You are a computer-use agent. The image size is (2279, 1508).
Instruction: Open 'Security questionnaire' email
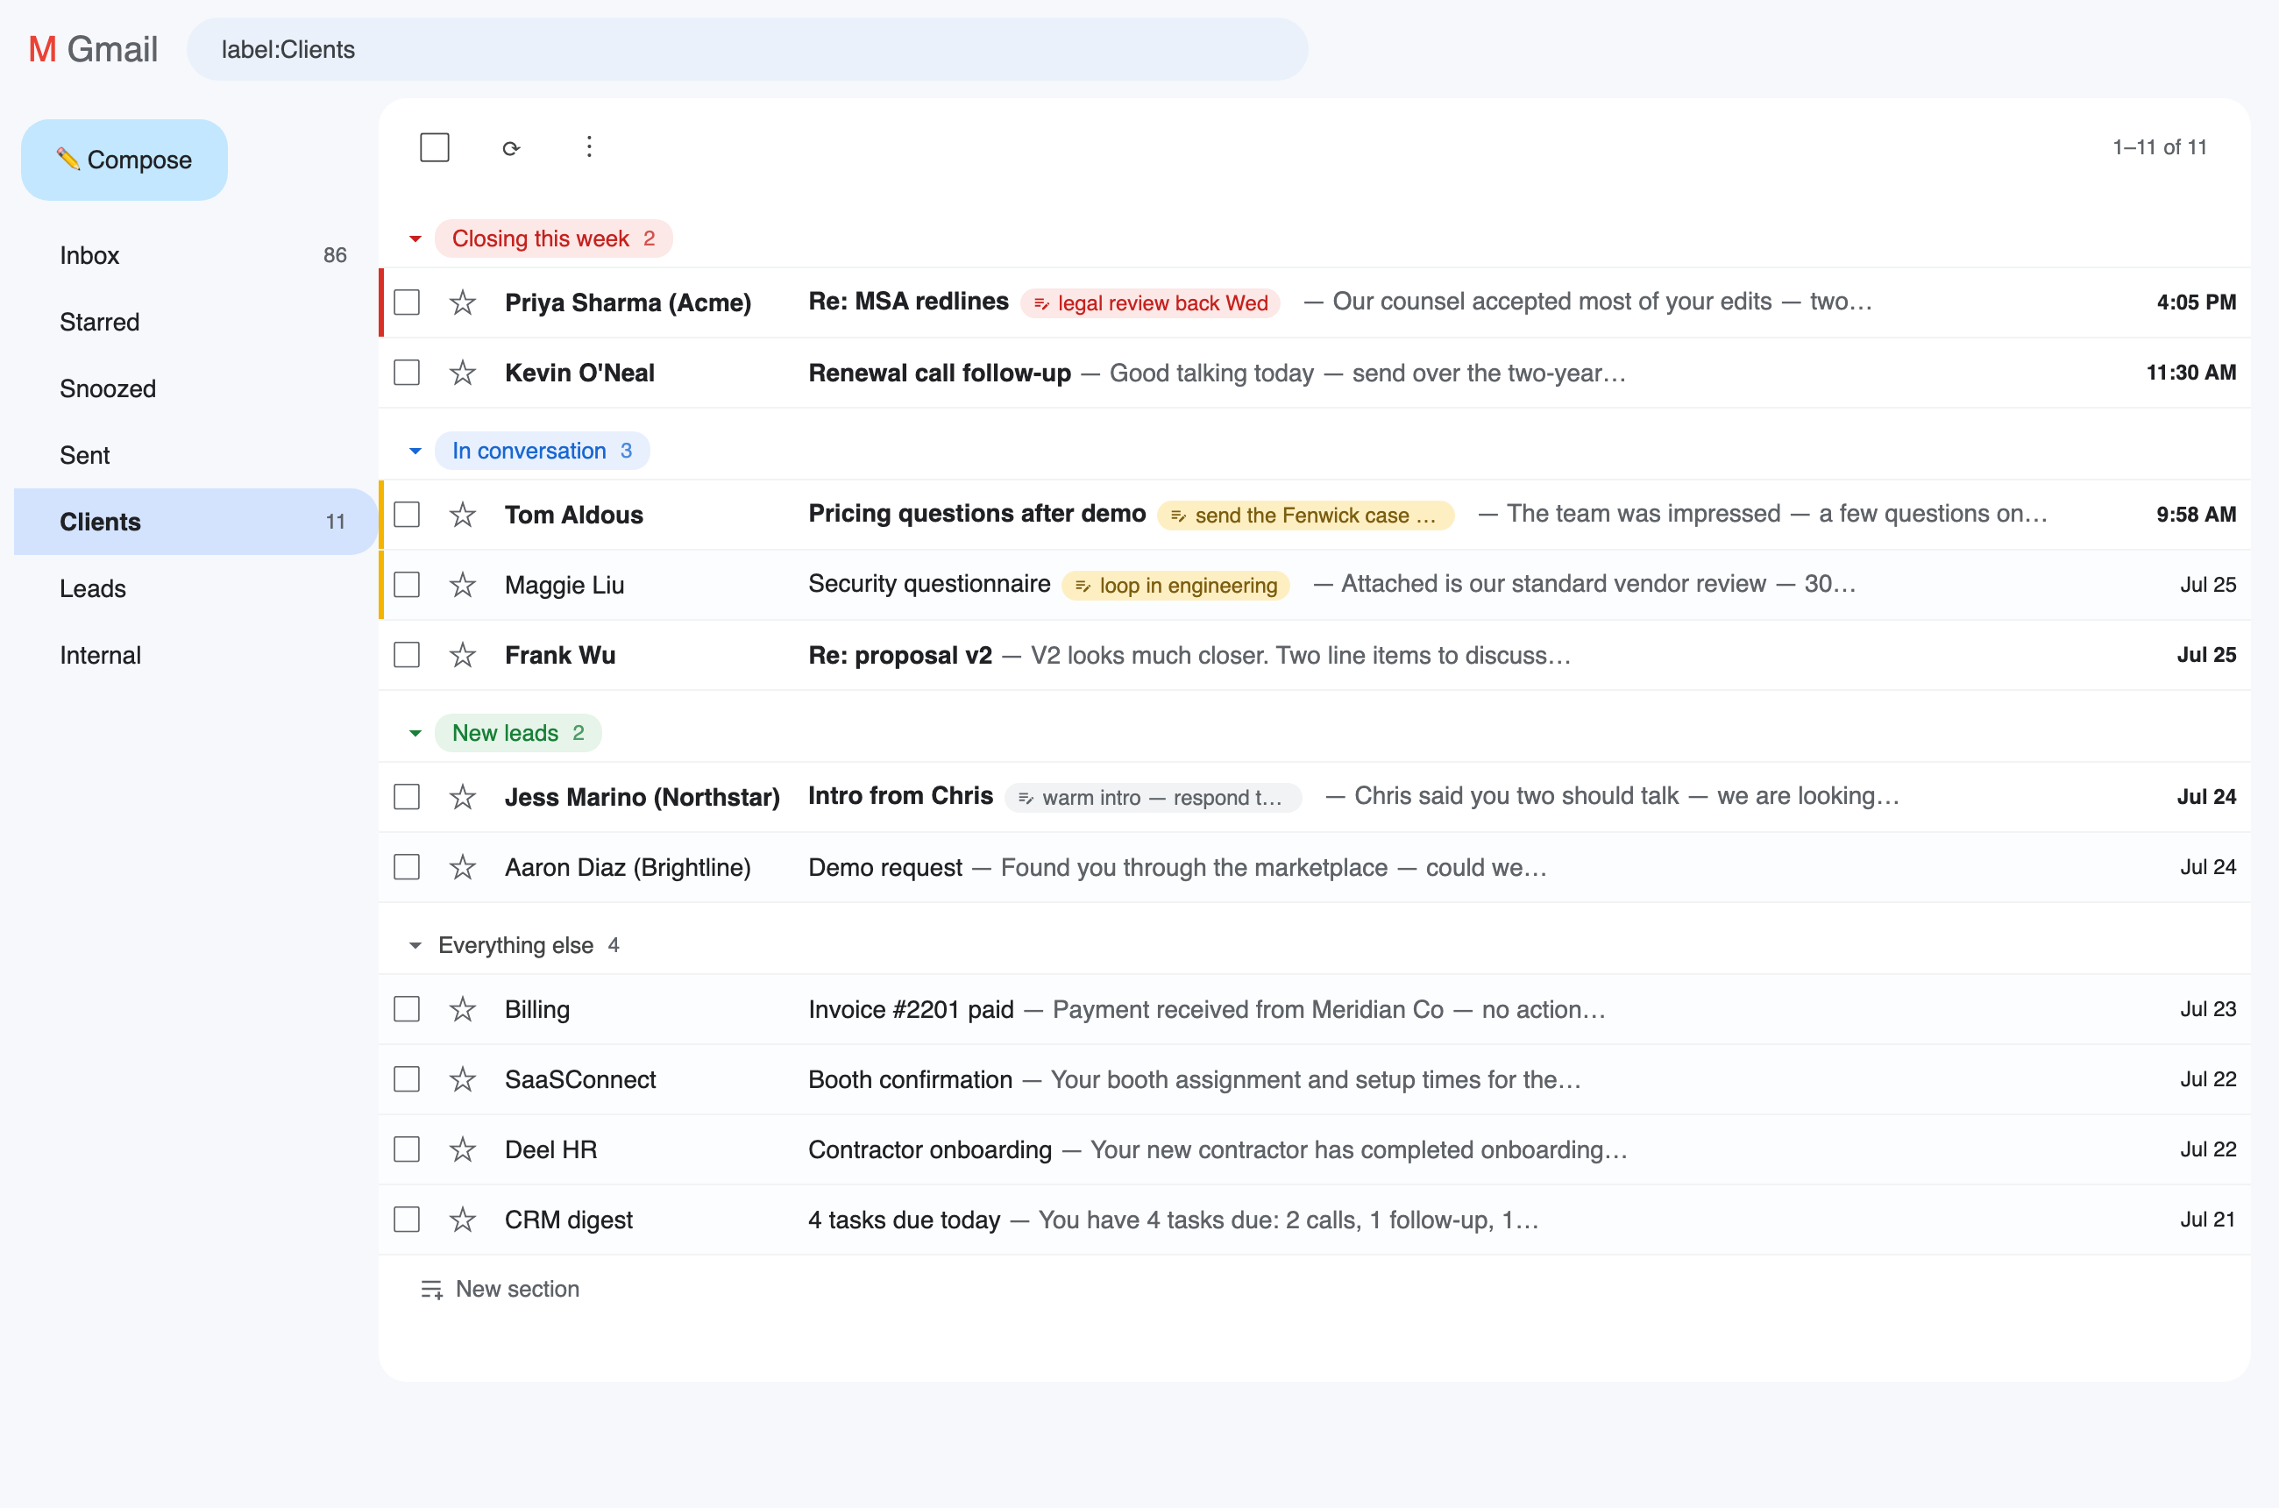[x=1315, y=585]
